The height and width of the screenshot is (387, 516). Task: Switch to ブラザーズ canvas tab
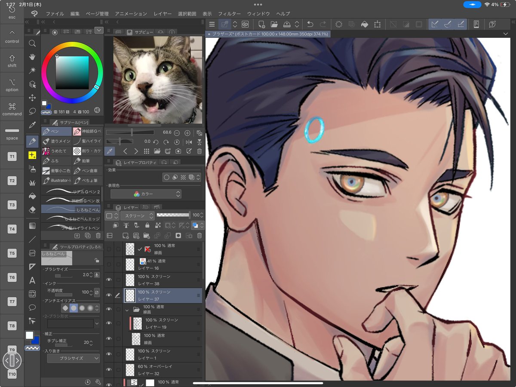point(268,34)
